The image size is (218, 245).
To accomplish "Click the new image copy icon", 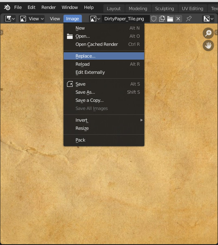I will pyautogui.click(x=162, y=19).
